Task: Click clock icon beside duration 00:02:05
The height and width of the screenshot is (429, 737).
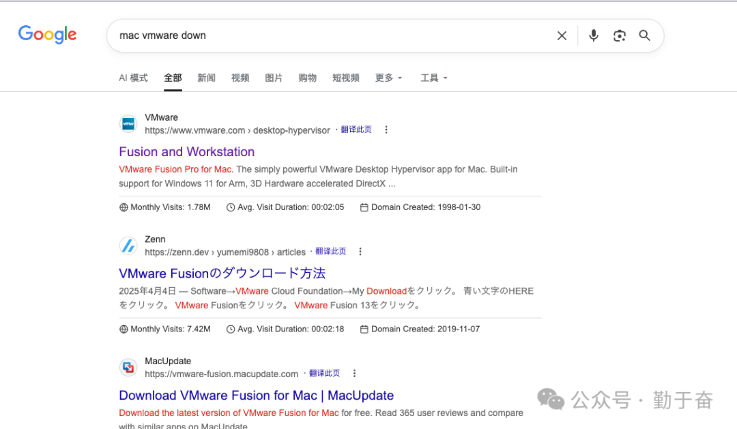Action: [x=231, y=207]
